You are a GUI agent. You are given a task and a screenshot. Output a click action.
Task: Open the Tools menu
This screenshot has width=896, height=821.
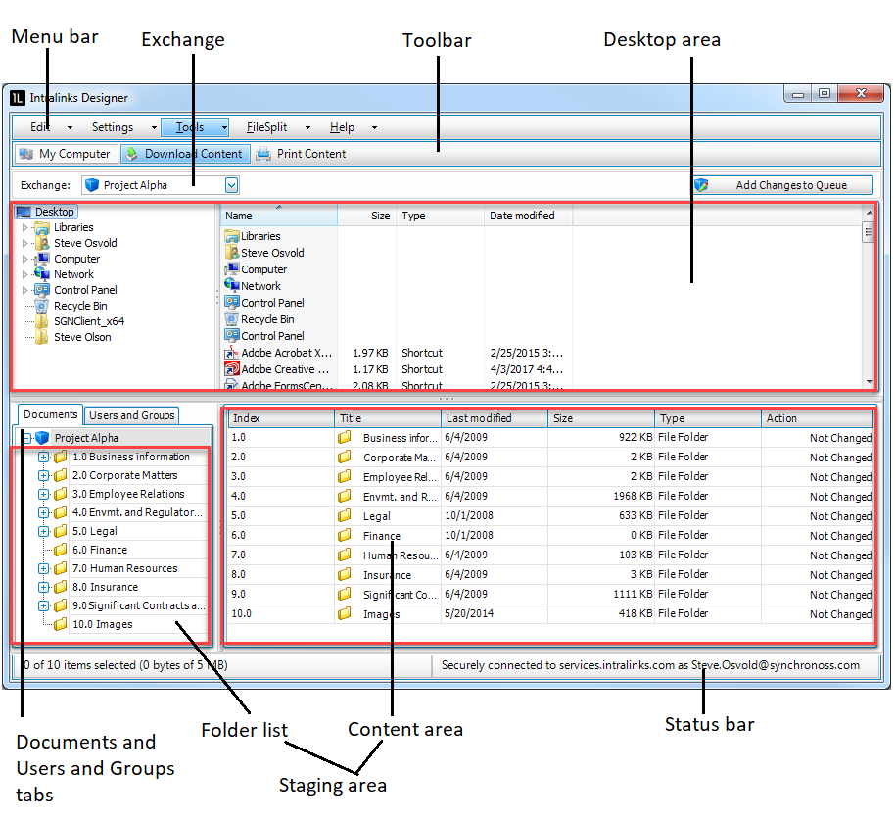tap(195, 127)
